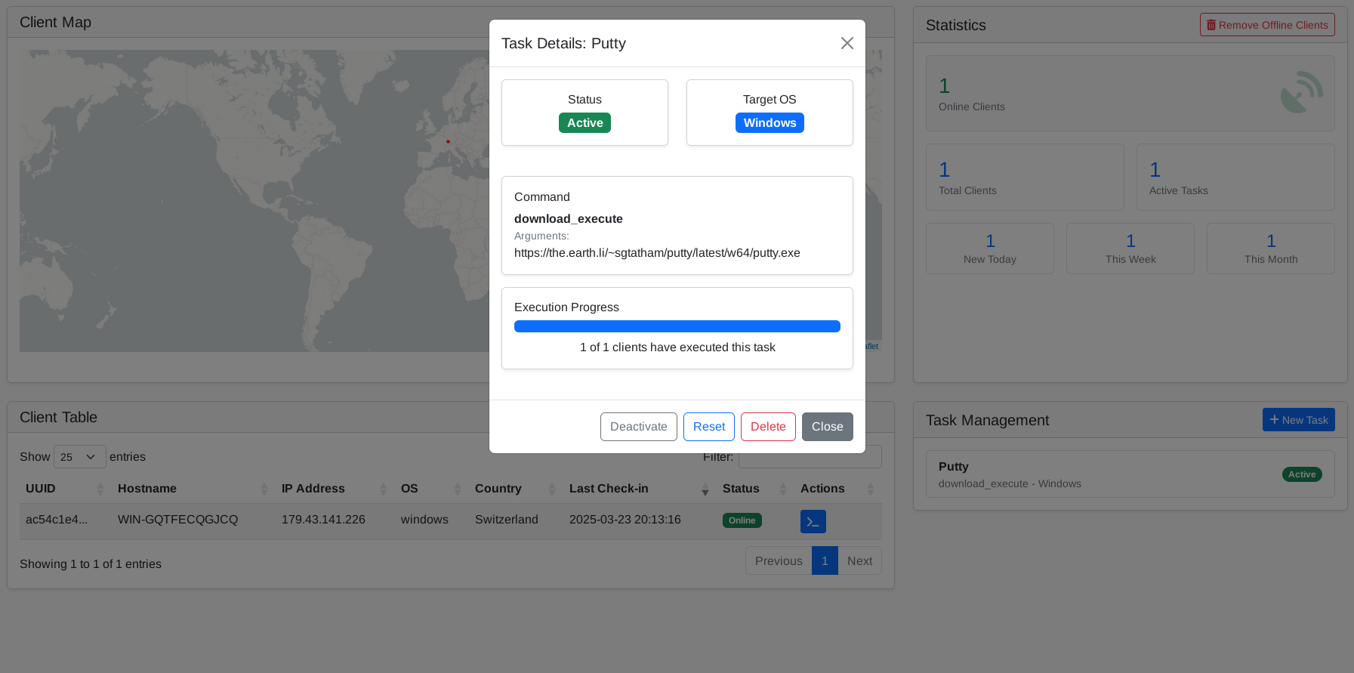Viewport: 1354px width, 673px height.
Task: Click the Close button in dialog footer
Action: tap(828, 427)
